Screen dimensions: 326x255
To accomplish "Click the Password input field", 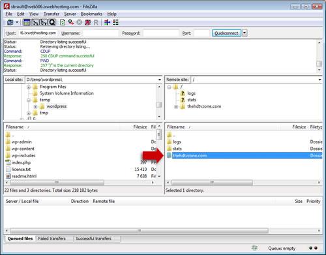I will click(x=161, y=33).
